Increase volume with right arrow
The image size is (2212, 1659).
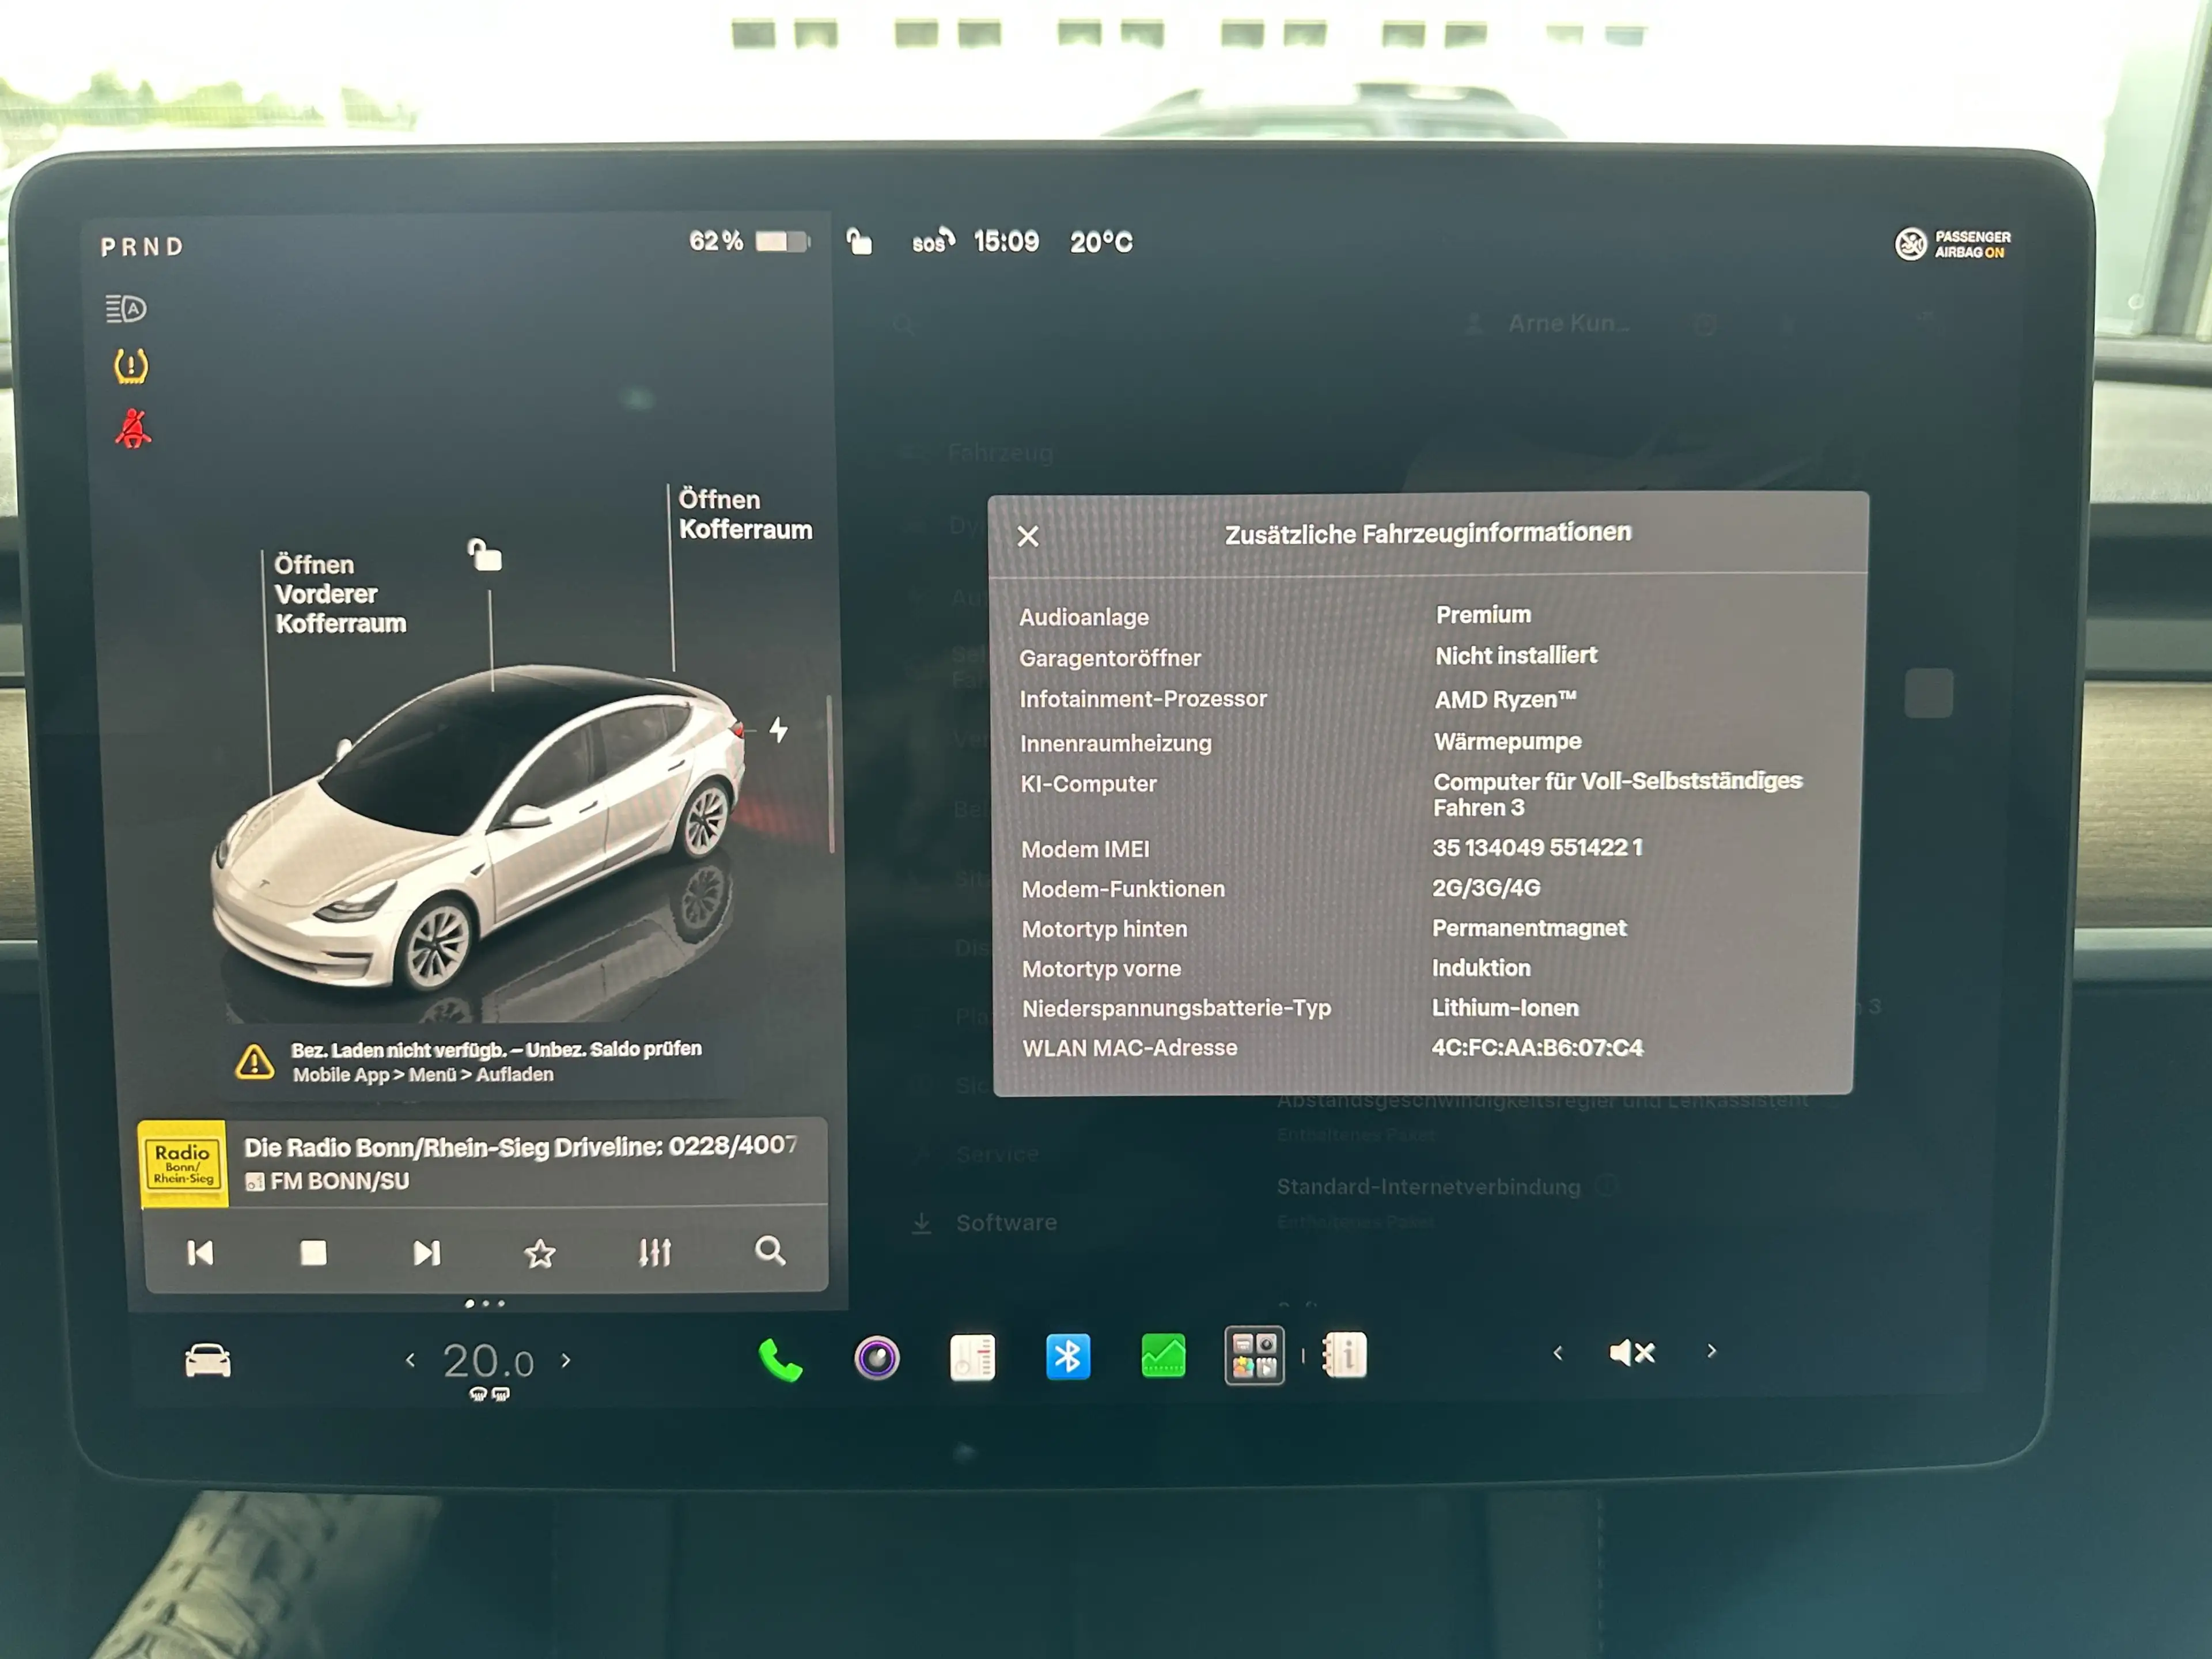tap(1712, 1351)
